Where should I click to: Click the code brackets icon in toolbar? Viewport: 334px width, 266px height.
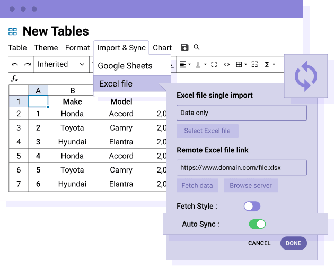click(x=226, y=64)
